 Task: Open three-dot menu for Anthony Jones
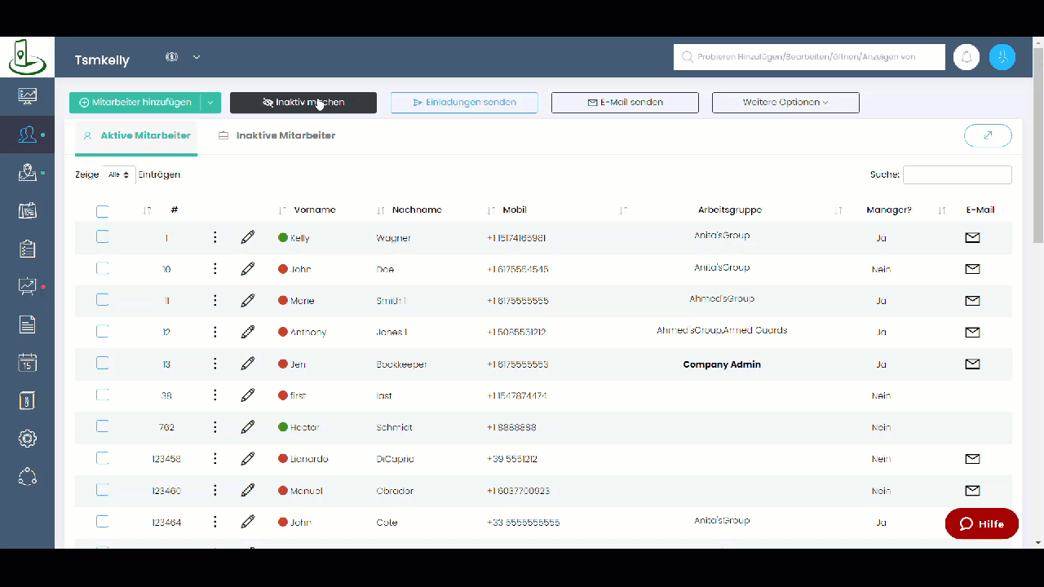[215, 332]
